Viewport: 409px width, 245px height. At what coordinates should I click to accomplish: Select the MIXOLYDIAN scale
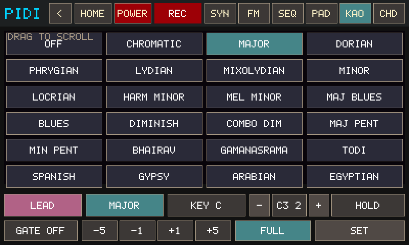click(x=254, y=70)
